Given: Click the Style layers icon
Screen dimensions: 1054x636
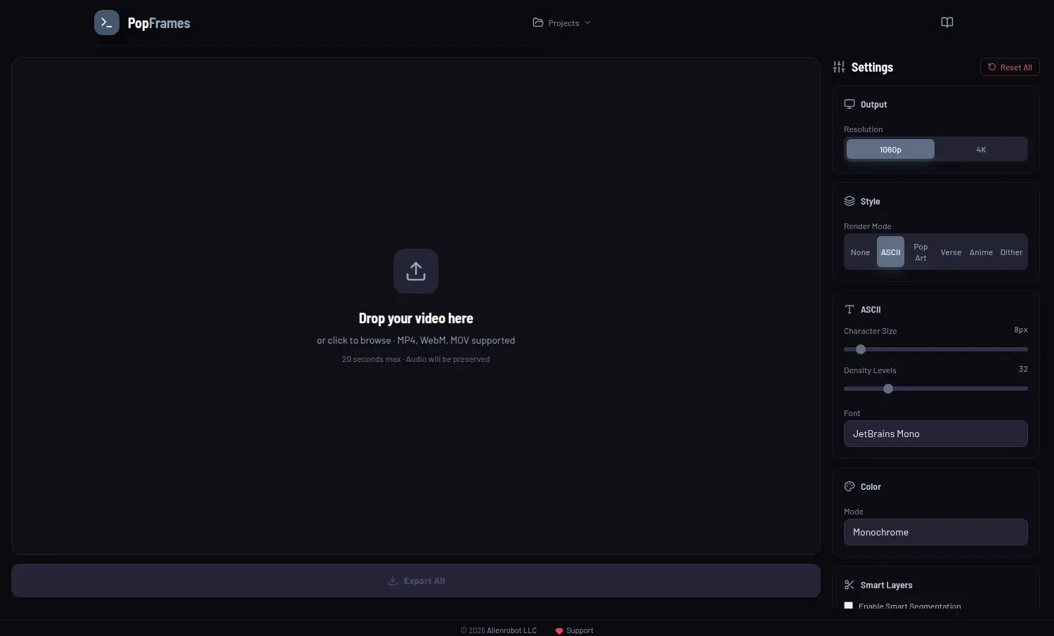Looking at the screenshot, I should coord(850,201).
